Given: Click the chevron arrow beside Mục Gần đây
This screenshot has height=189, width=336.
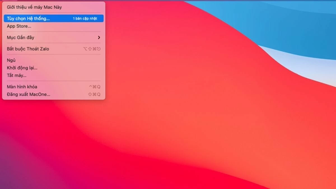Looking at the screenshot, I should pos(99,38).
